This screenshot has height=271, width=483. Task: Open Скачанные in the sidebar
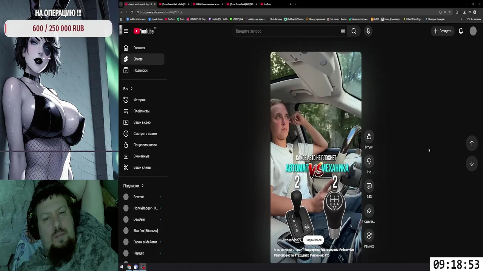click(142, 156)
